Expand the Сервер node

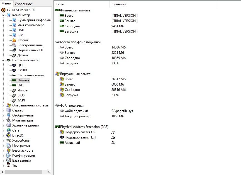click(x=3, y=110)
